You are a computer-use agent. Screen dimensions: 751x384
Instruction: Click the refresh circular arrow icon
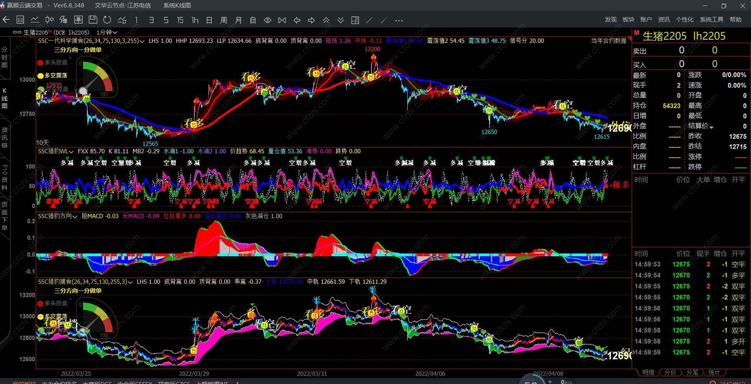(107, 20)
